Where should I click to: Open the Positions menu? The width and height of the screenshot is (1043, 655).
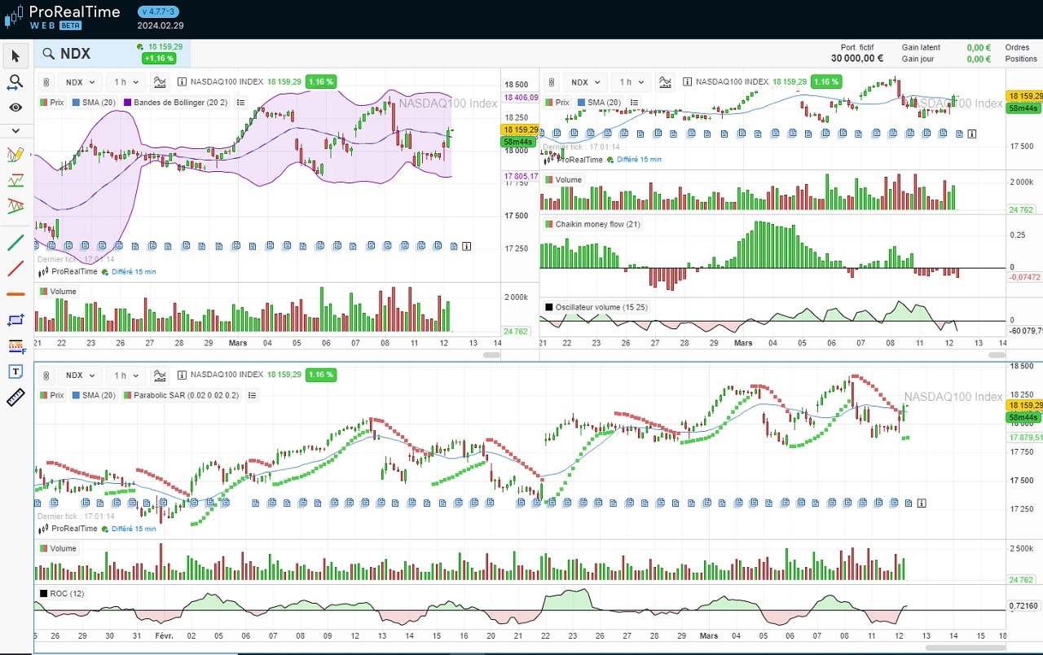[1021, 59]
